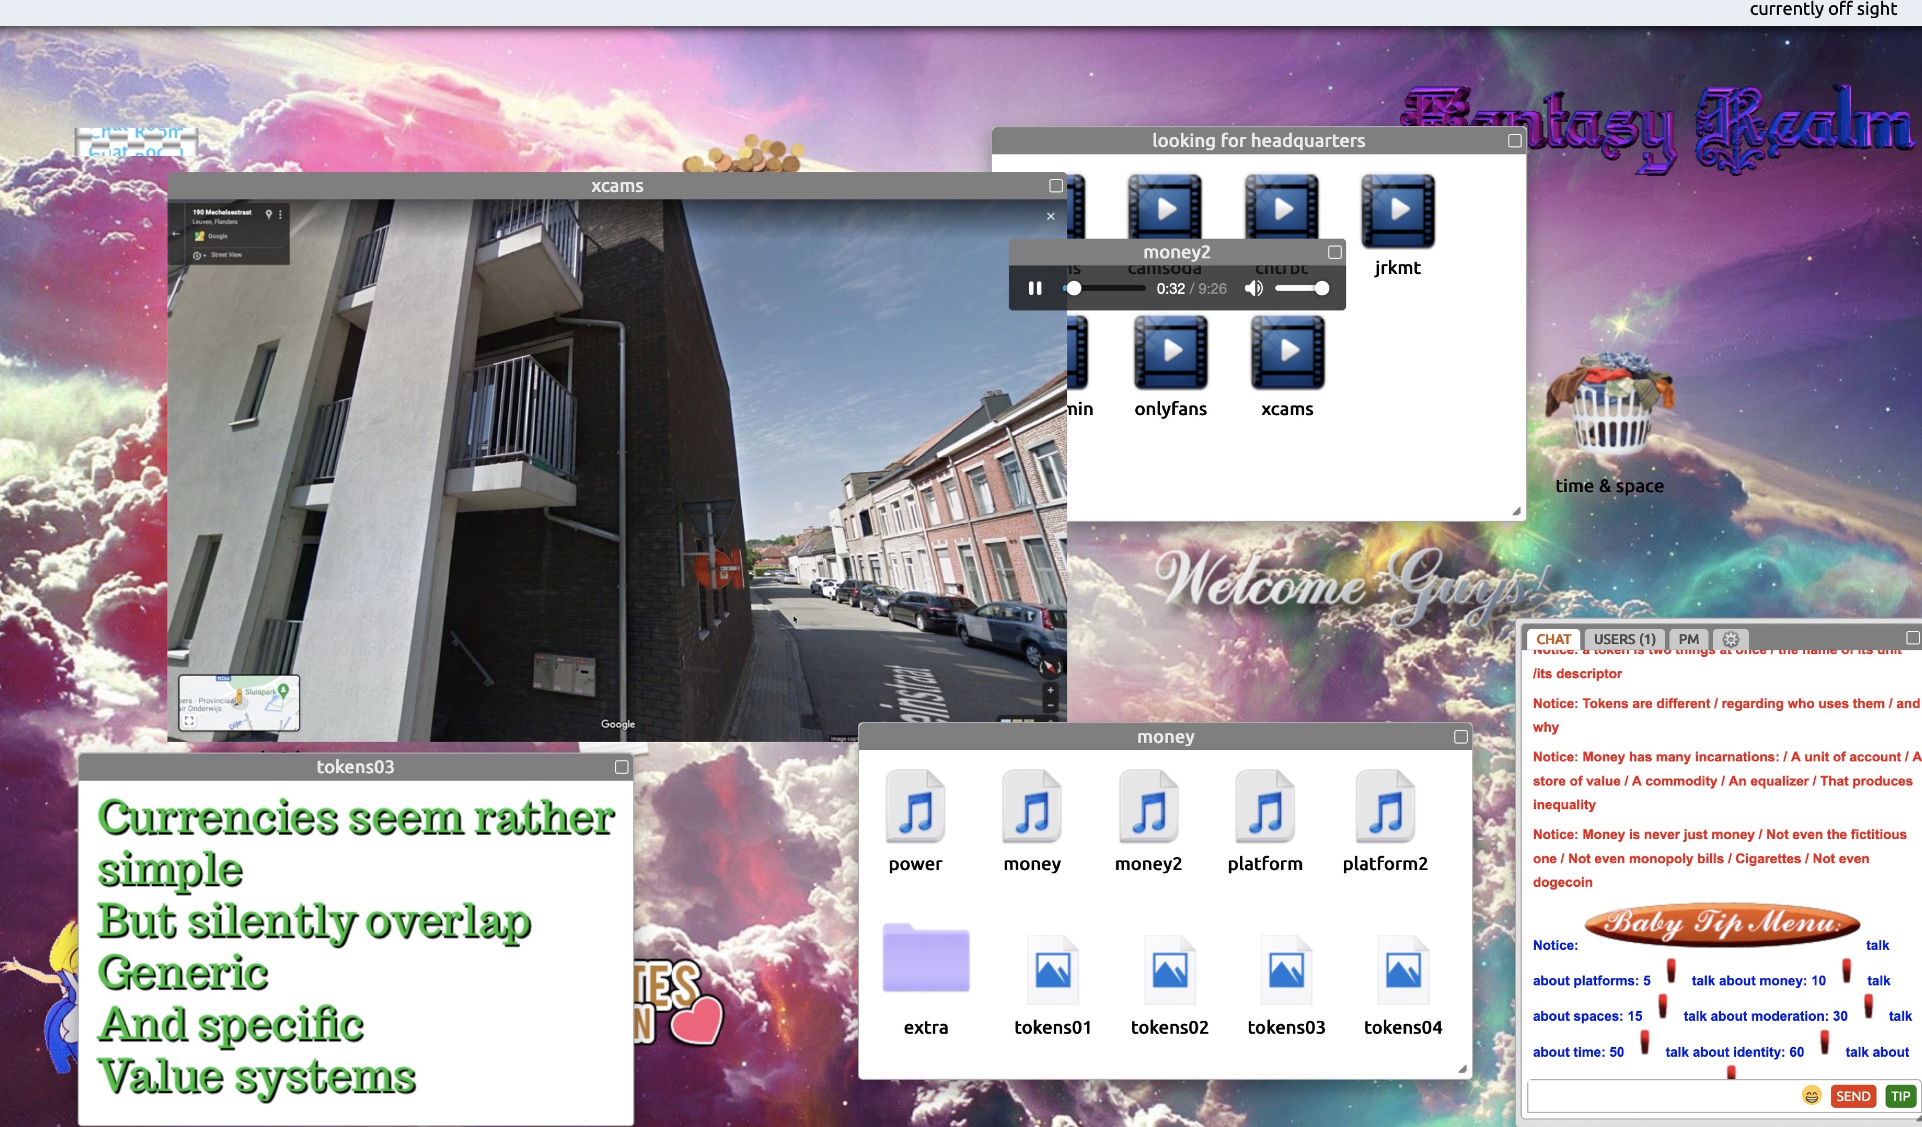Switch to the USERS (1) tab
The width and height of the screenshot is (1922, 1127).
(1624, 639)
